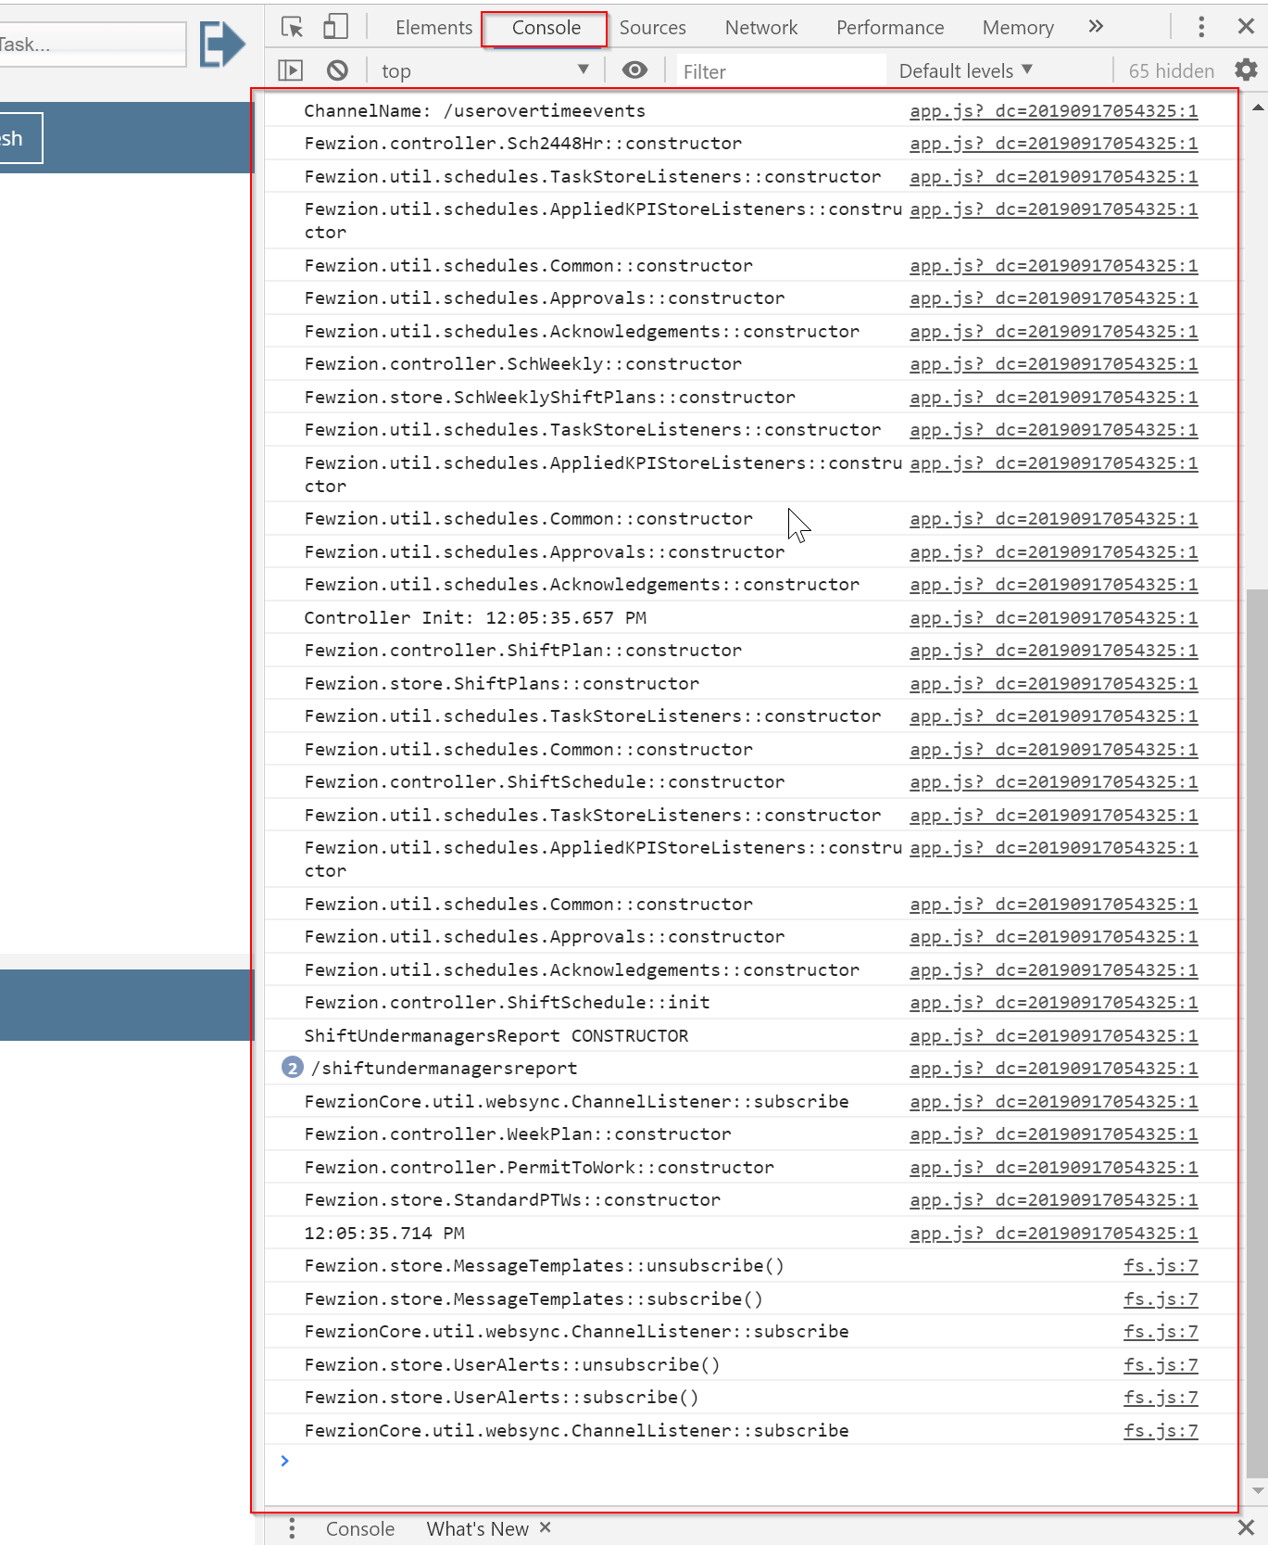
Task: Open the Memory tab
Action: click(x=1017, y=28)
